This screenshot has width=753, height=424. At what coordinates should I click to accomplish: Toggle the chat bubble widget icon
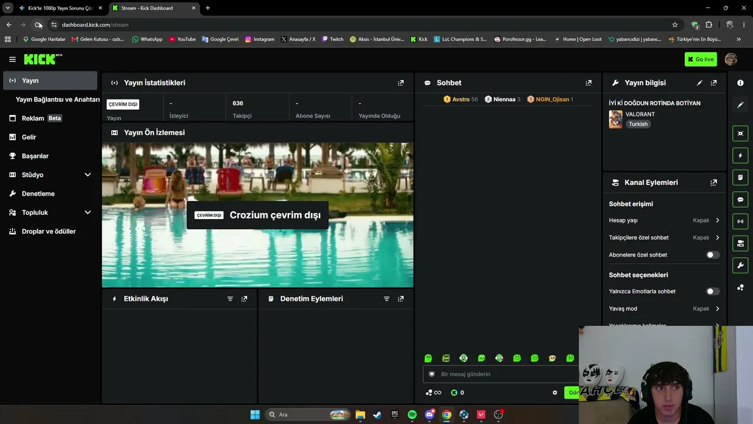tap(740, 200)
